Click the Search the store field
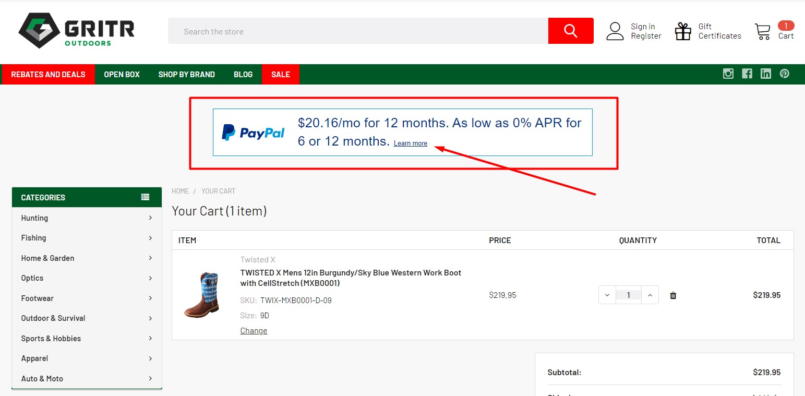This screenshot has height=396, width=805. tap(358, 31)
